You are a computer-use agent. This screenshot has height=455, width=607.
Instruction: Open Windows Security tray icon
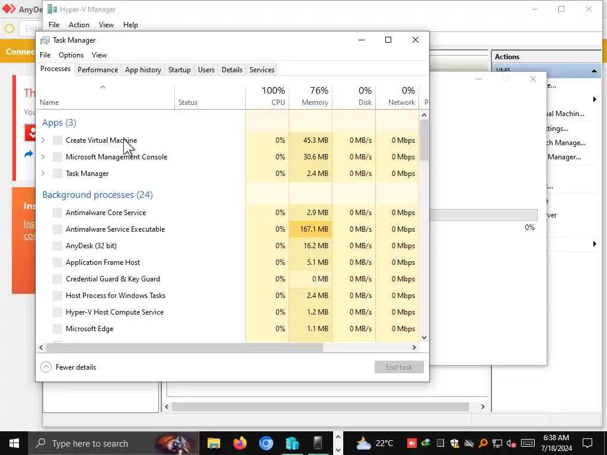point(455,443)
